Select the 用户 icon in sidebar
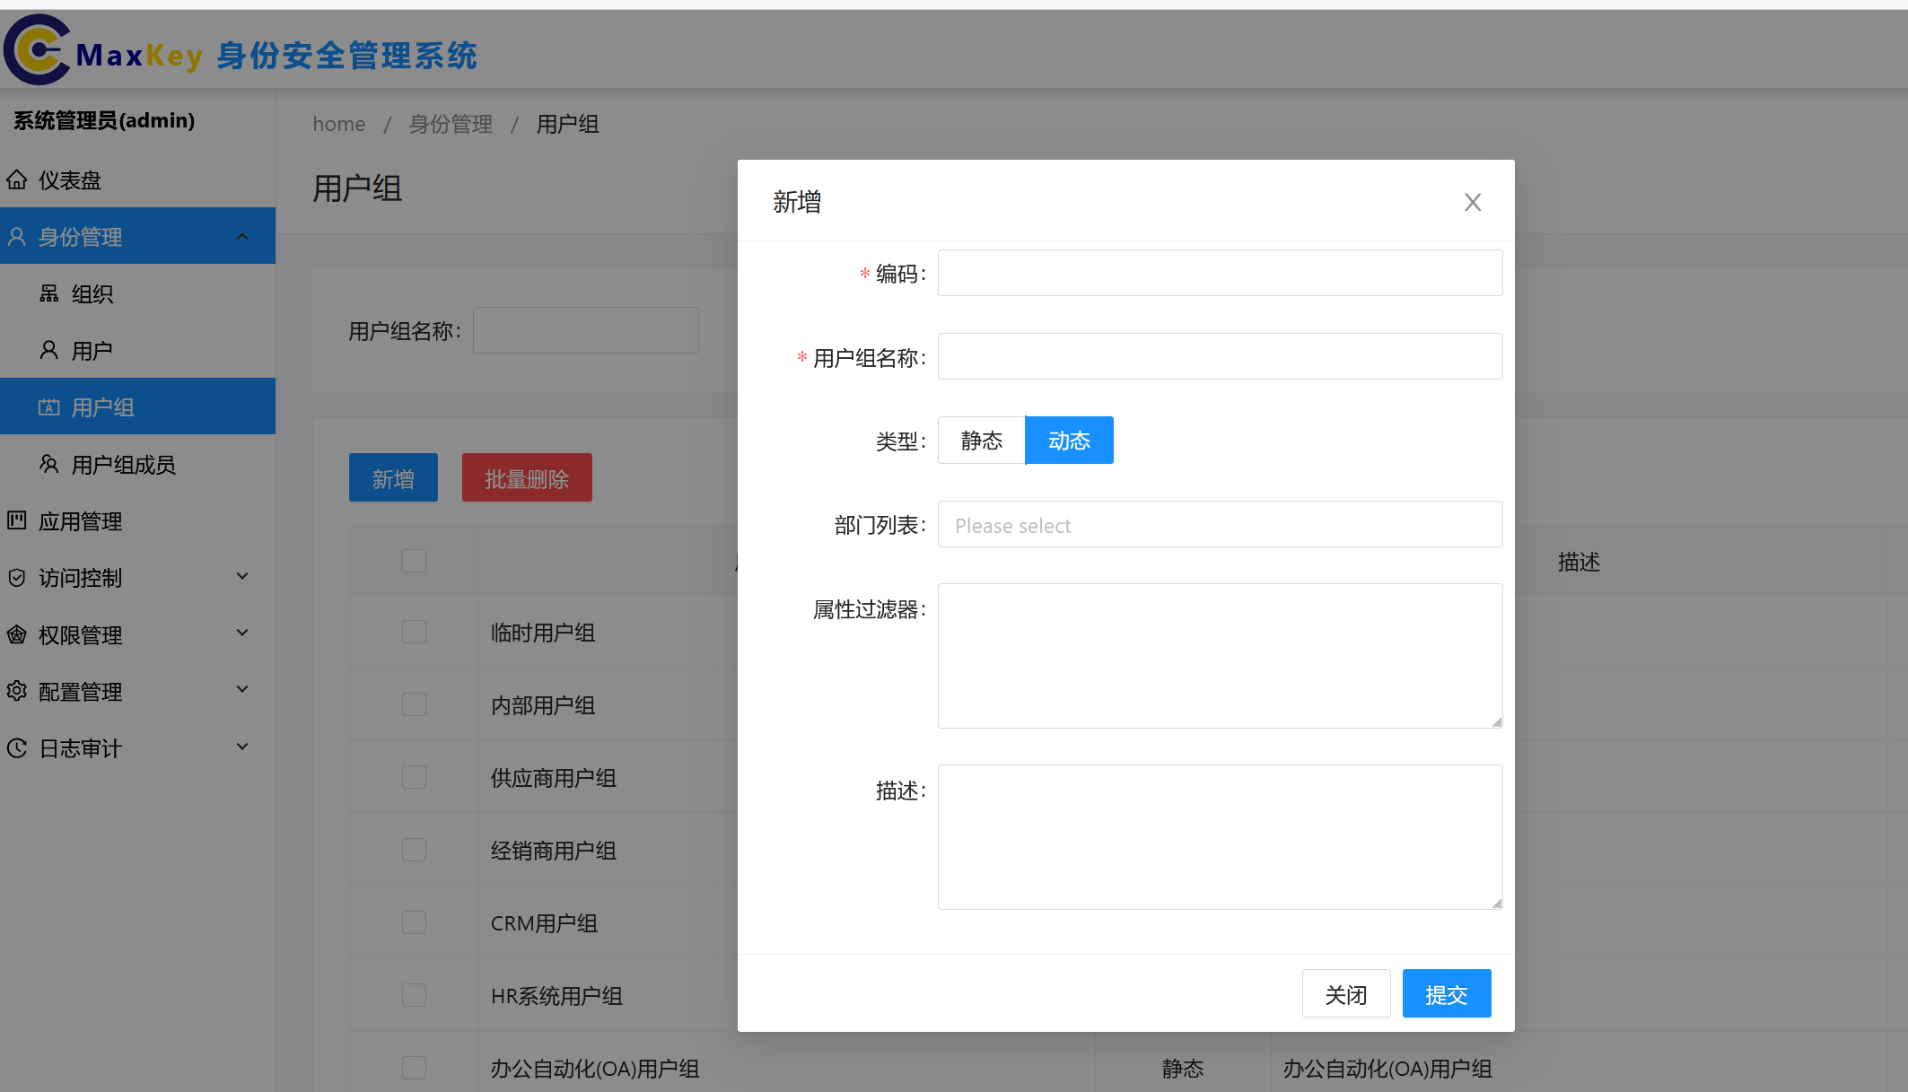 pyautogui.click(x=49, y=350)
